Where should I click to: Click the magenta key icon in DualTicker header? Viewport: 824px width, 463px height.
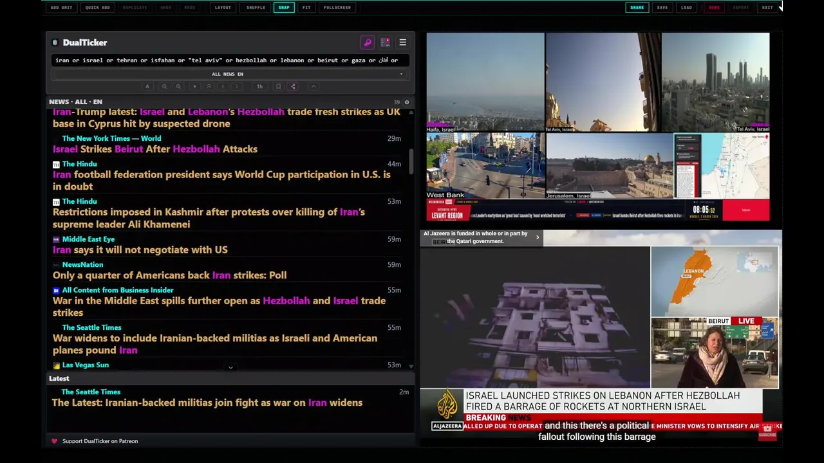pos(367,42)
